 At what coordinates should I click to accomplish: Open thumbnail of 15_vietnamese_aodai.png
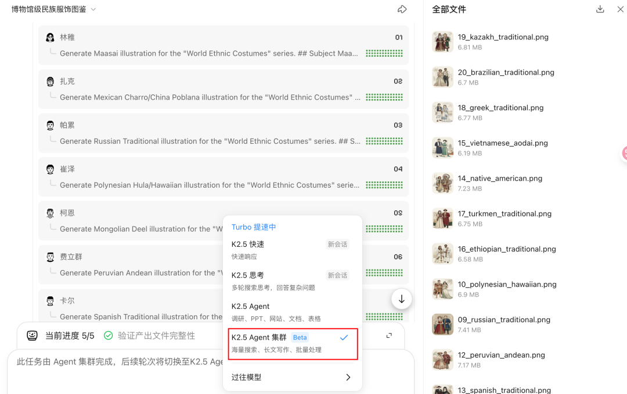[x=442, y=148]
